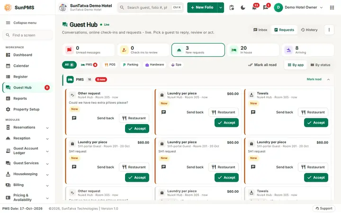Accept the Towels request for Room 305
Screen dimensions: 341x213
click(x=316, y=123)
